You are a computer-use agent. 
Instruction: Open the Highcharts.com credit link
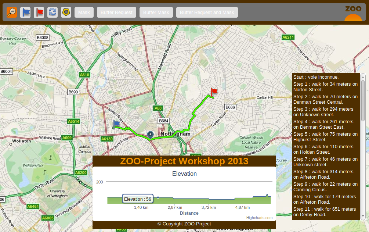259,218
